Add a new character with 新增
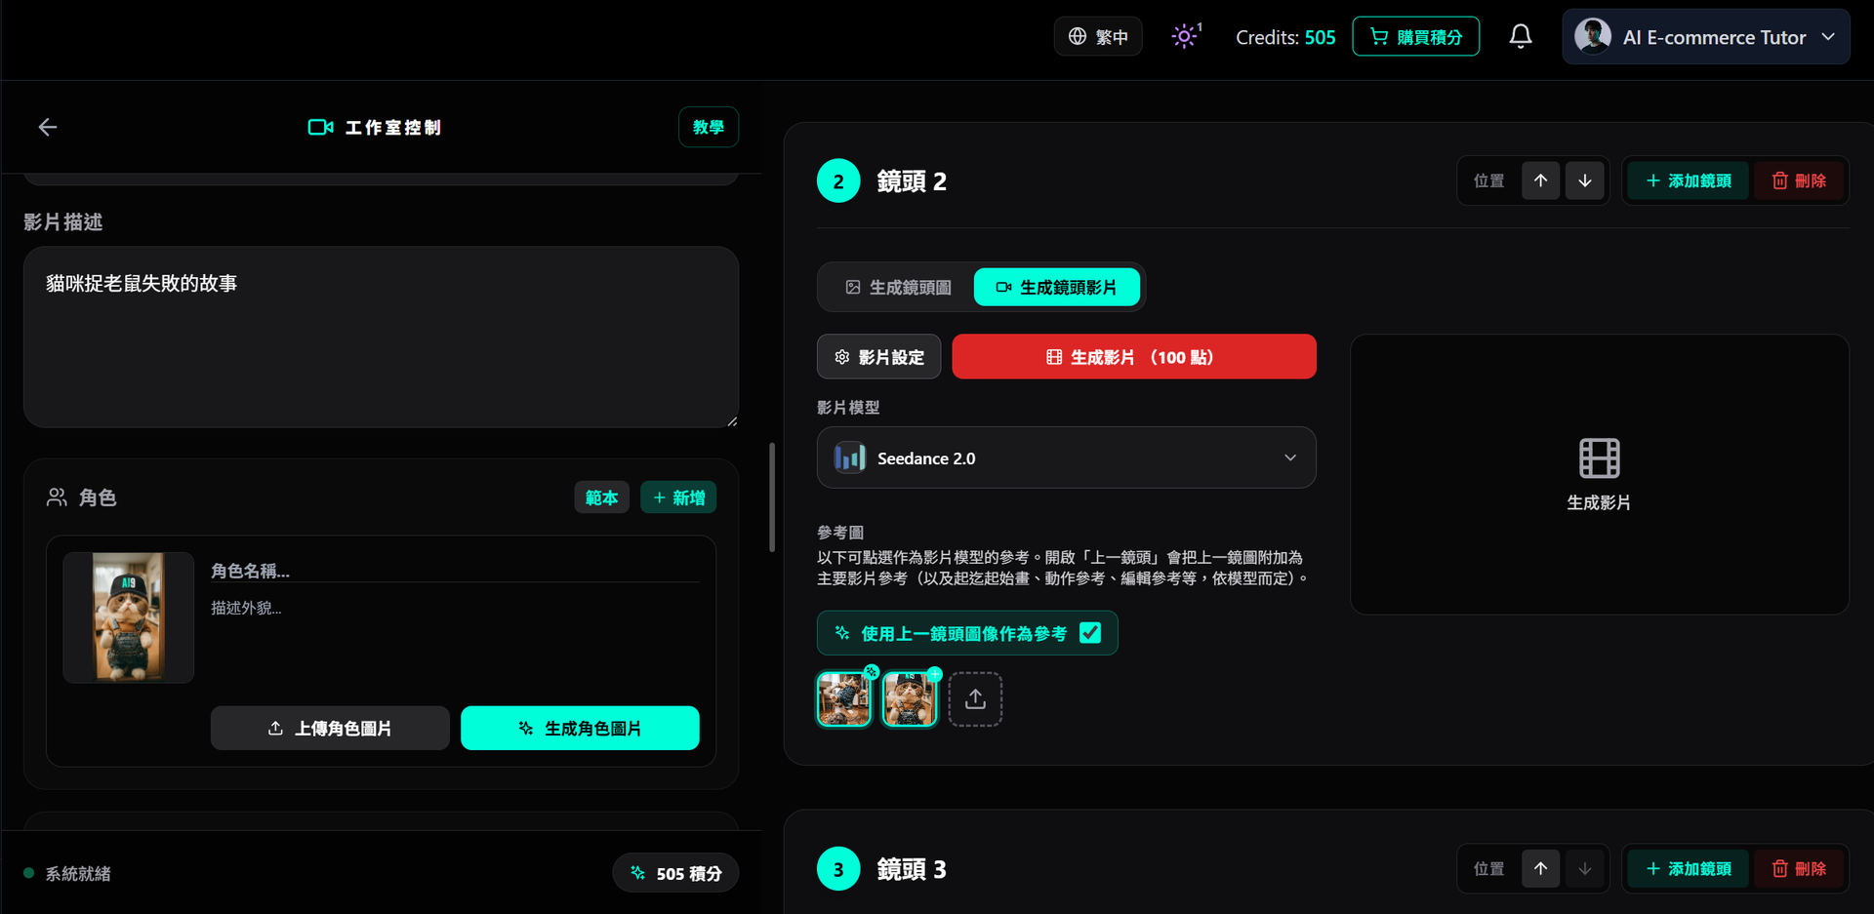The height and width of the screenshot is (914, 1874). pyautogui.click(x=678, y=497)
